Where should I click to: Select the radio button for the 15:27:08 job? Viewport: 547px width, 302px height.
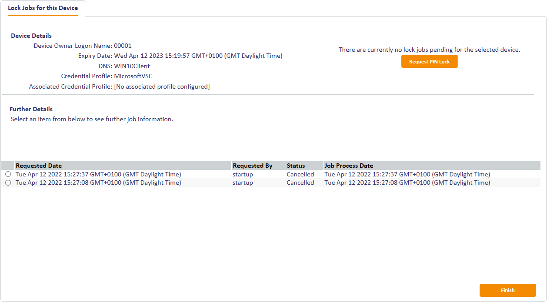click(8, 183)
